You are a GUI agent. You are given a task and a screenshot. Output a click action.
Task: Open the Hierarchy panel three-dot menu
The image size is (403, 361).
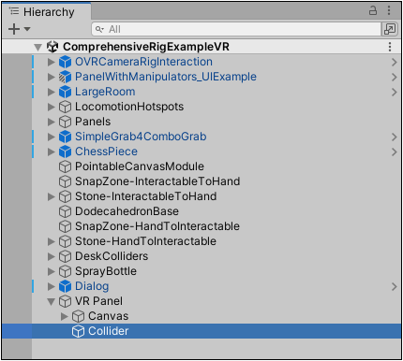point(389,10)
